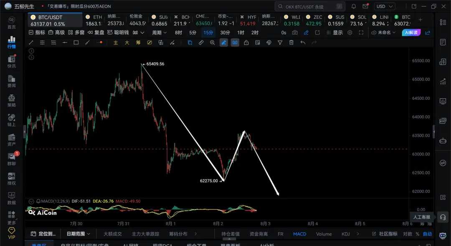451x246 pixels.
Task: Collapse the MACD indicator pane chevron
Action: [x=31, y=201]
